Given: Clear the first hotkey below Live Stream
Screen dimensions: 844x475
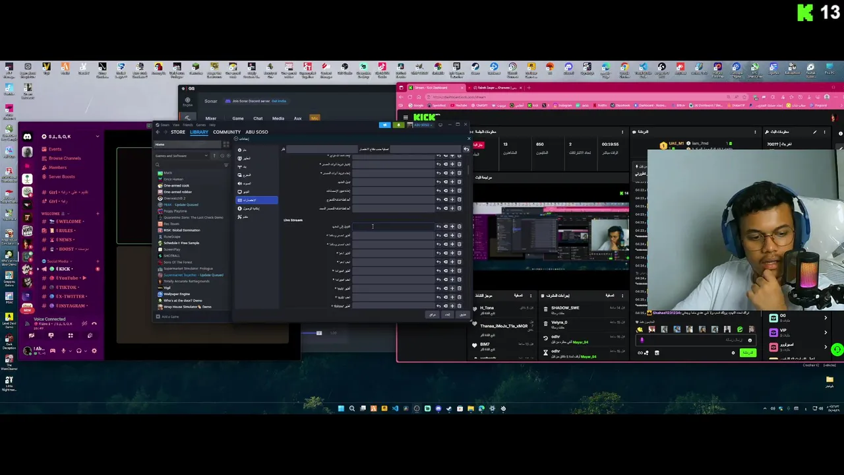Looking at the screenshot, I should click(x=446, y=226).
